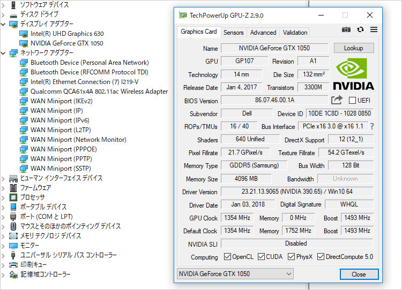Click the ソフトウェア デバイス icon
This screenshot has width=402, height=290.
(x=13, y=5)
